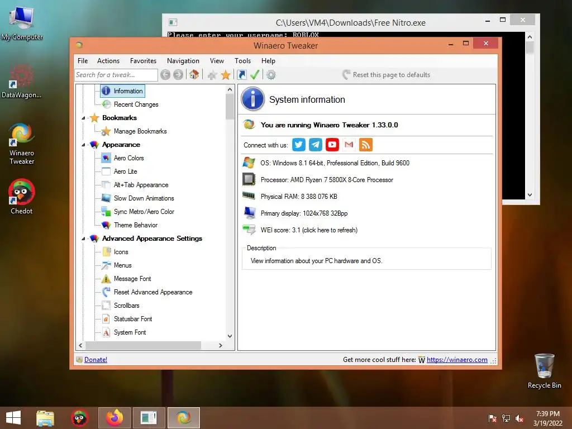Click the taskbar clock 7:39 PM
This screenshot has width=572, height=429.
(548, 414)
